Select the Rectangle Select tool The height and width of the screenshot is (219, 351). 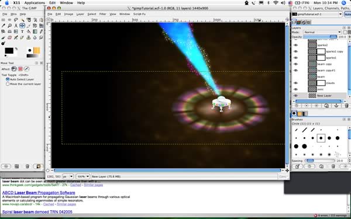(x=3, y=20)
